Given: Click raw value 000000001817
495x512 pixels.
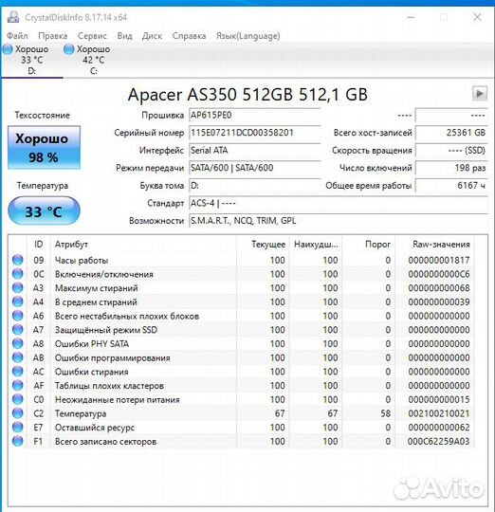Looking at the screenshot, I should 439,260.
